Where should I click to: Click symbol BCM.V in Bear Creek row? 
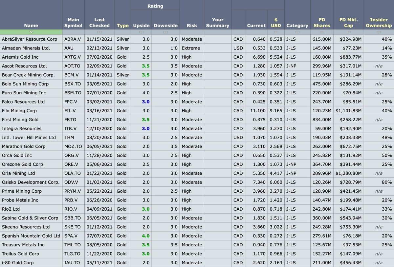(71, 75)
